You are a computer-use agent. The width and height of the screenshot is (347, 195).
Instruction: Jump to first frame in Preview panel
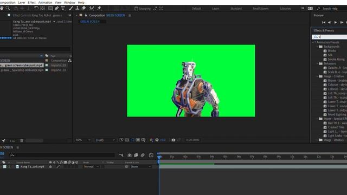(x=324, y=22)
